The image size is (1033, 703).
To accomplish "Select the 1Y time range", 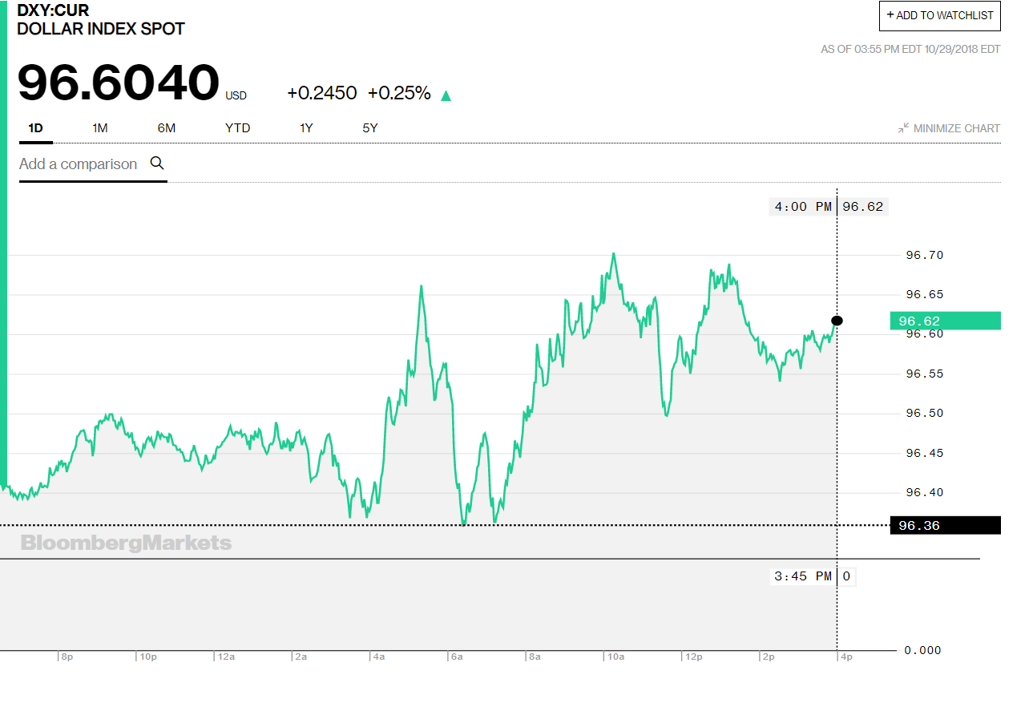I will [305, 127].
